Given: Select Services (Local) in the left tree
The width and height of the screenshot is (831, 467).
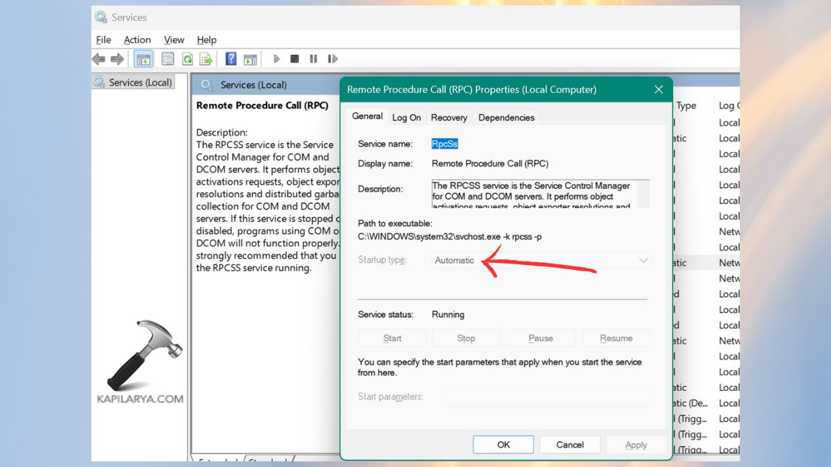Looking at the screenshot, I should click(138, 82).
